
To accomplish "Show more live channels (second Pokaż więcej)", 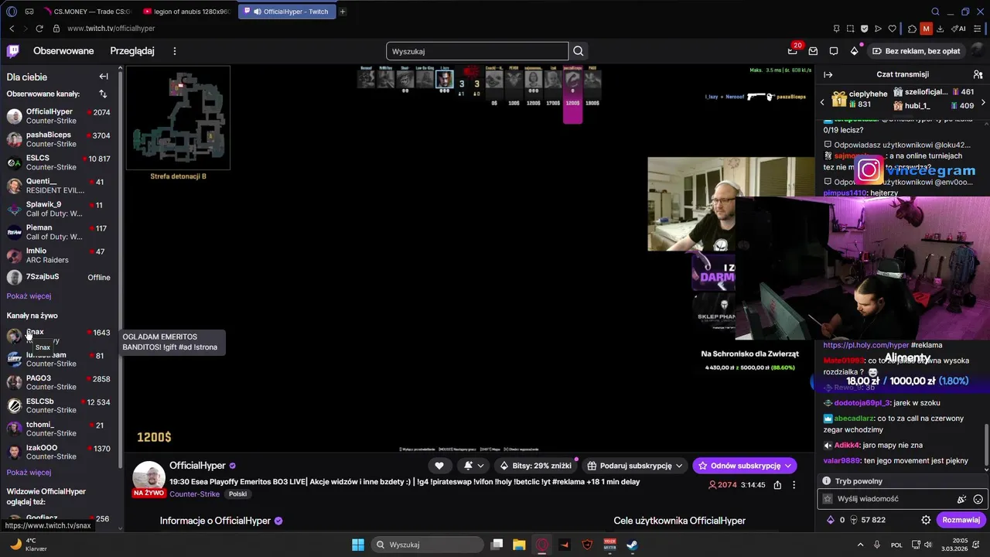I will [29, 473].
